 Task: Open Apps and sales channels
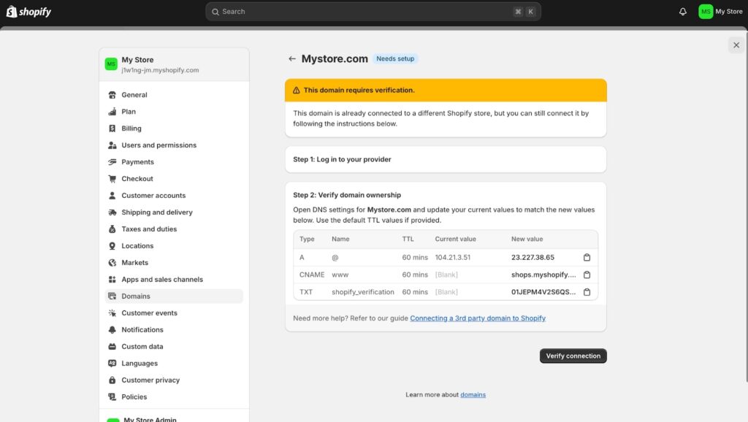click(x=162, y=280)
